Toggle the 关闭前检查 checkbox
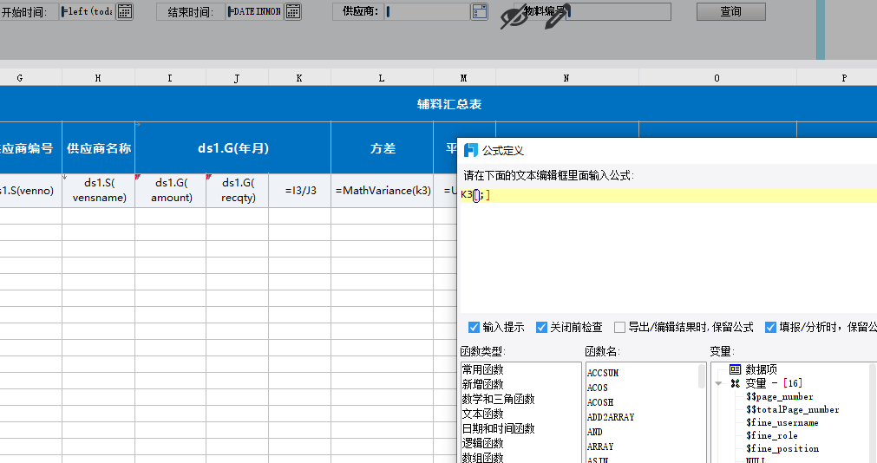Viewport: 877px width, 463px height. [541, 327]
